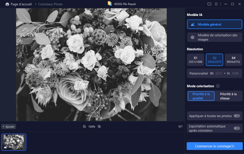Select Priorité à la qualité mode
This screenshot has width=244, height=154.
[x=201, y=96]
